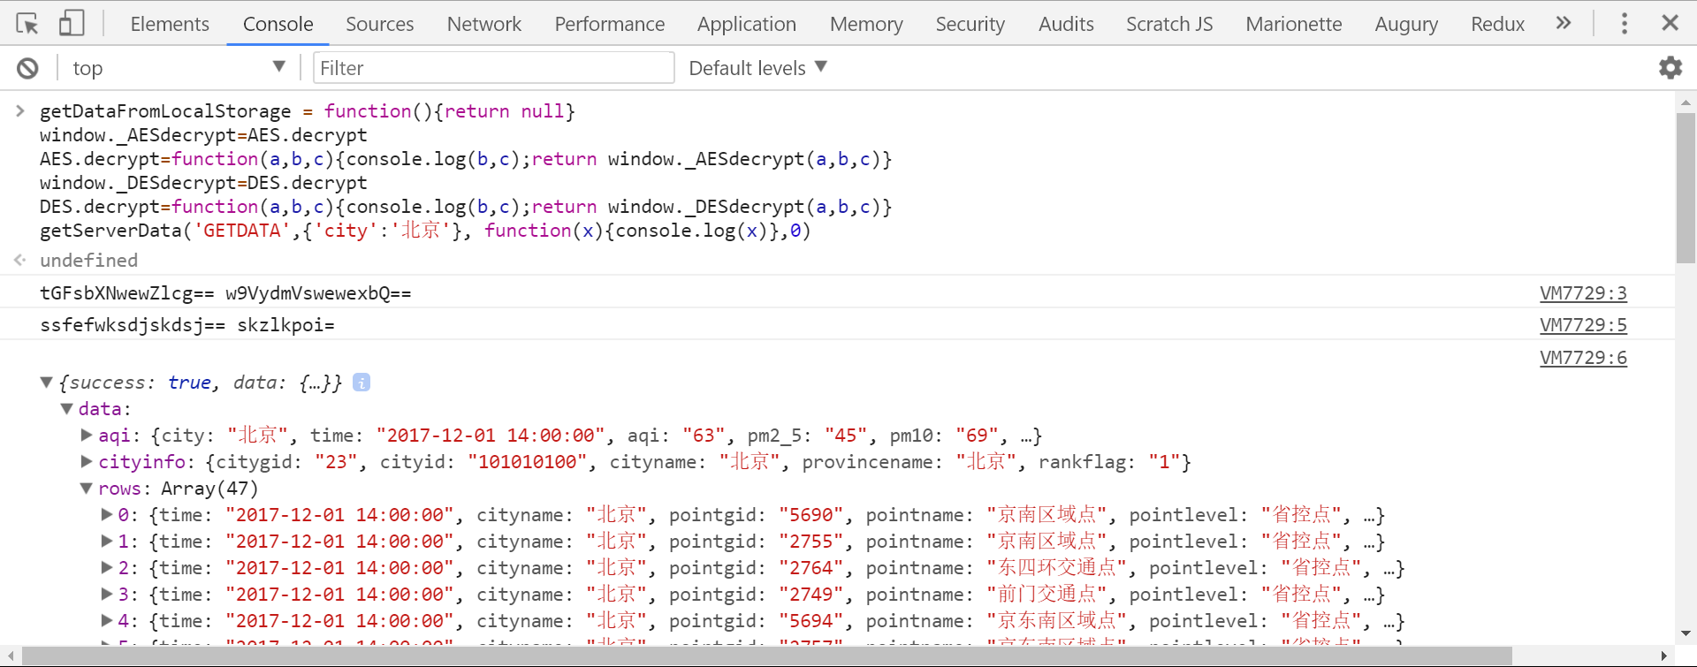Click the horizontal scroll right arrow

coord(1664,656)
